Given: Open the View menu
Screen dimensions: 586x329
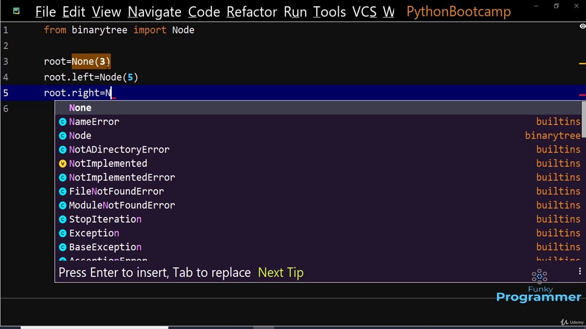Looking at the screenshot, I should (x=106, y=12).
